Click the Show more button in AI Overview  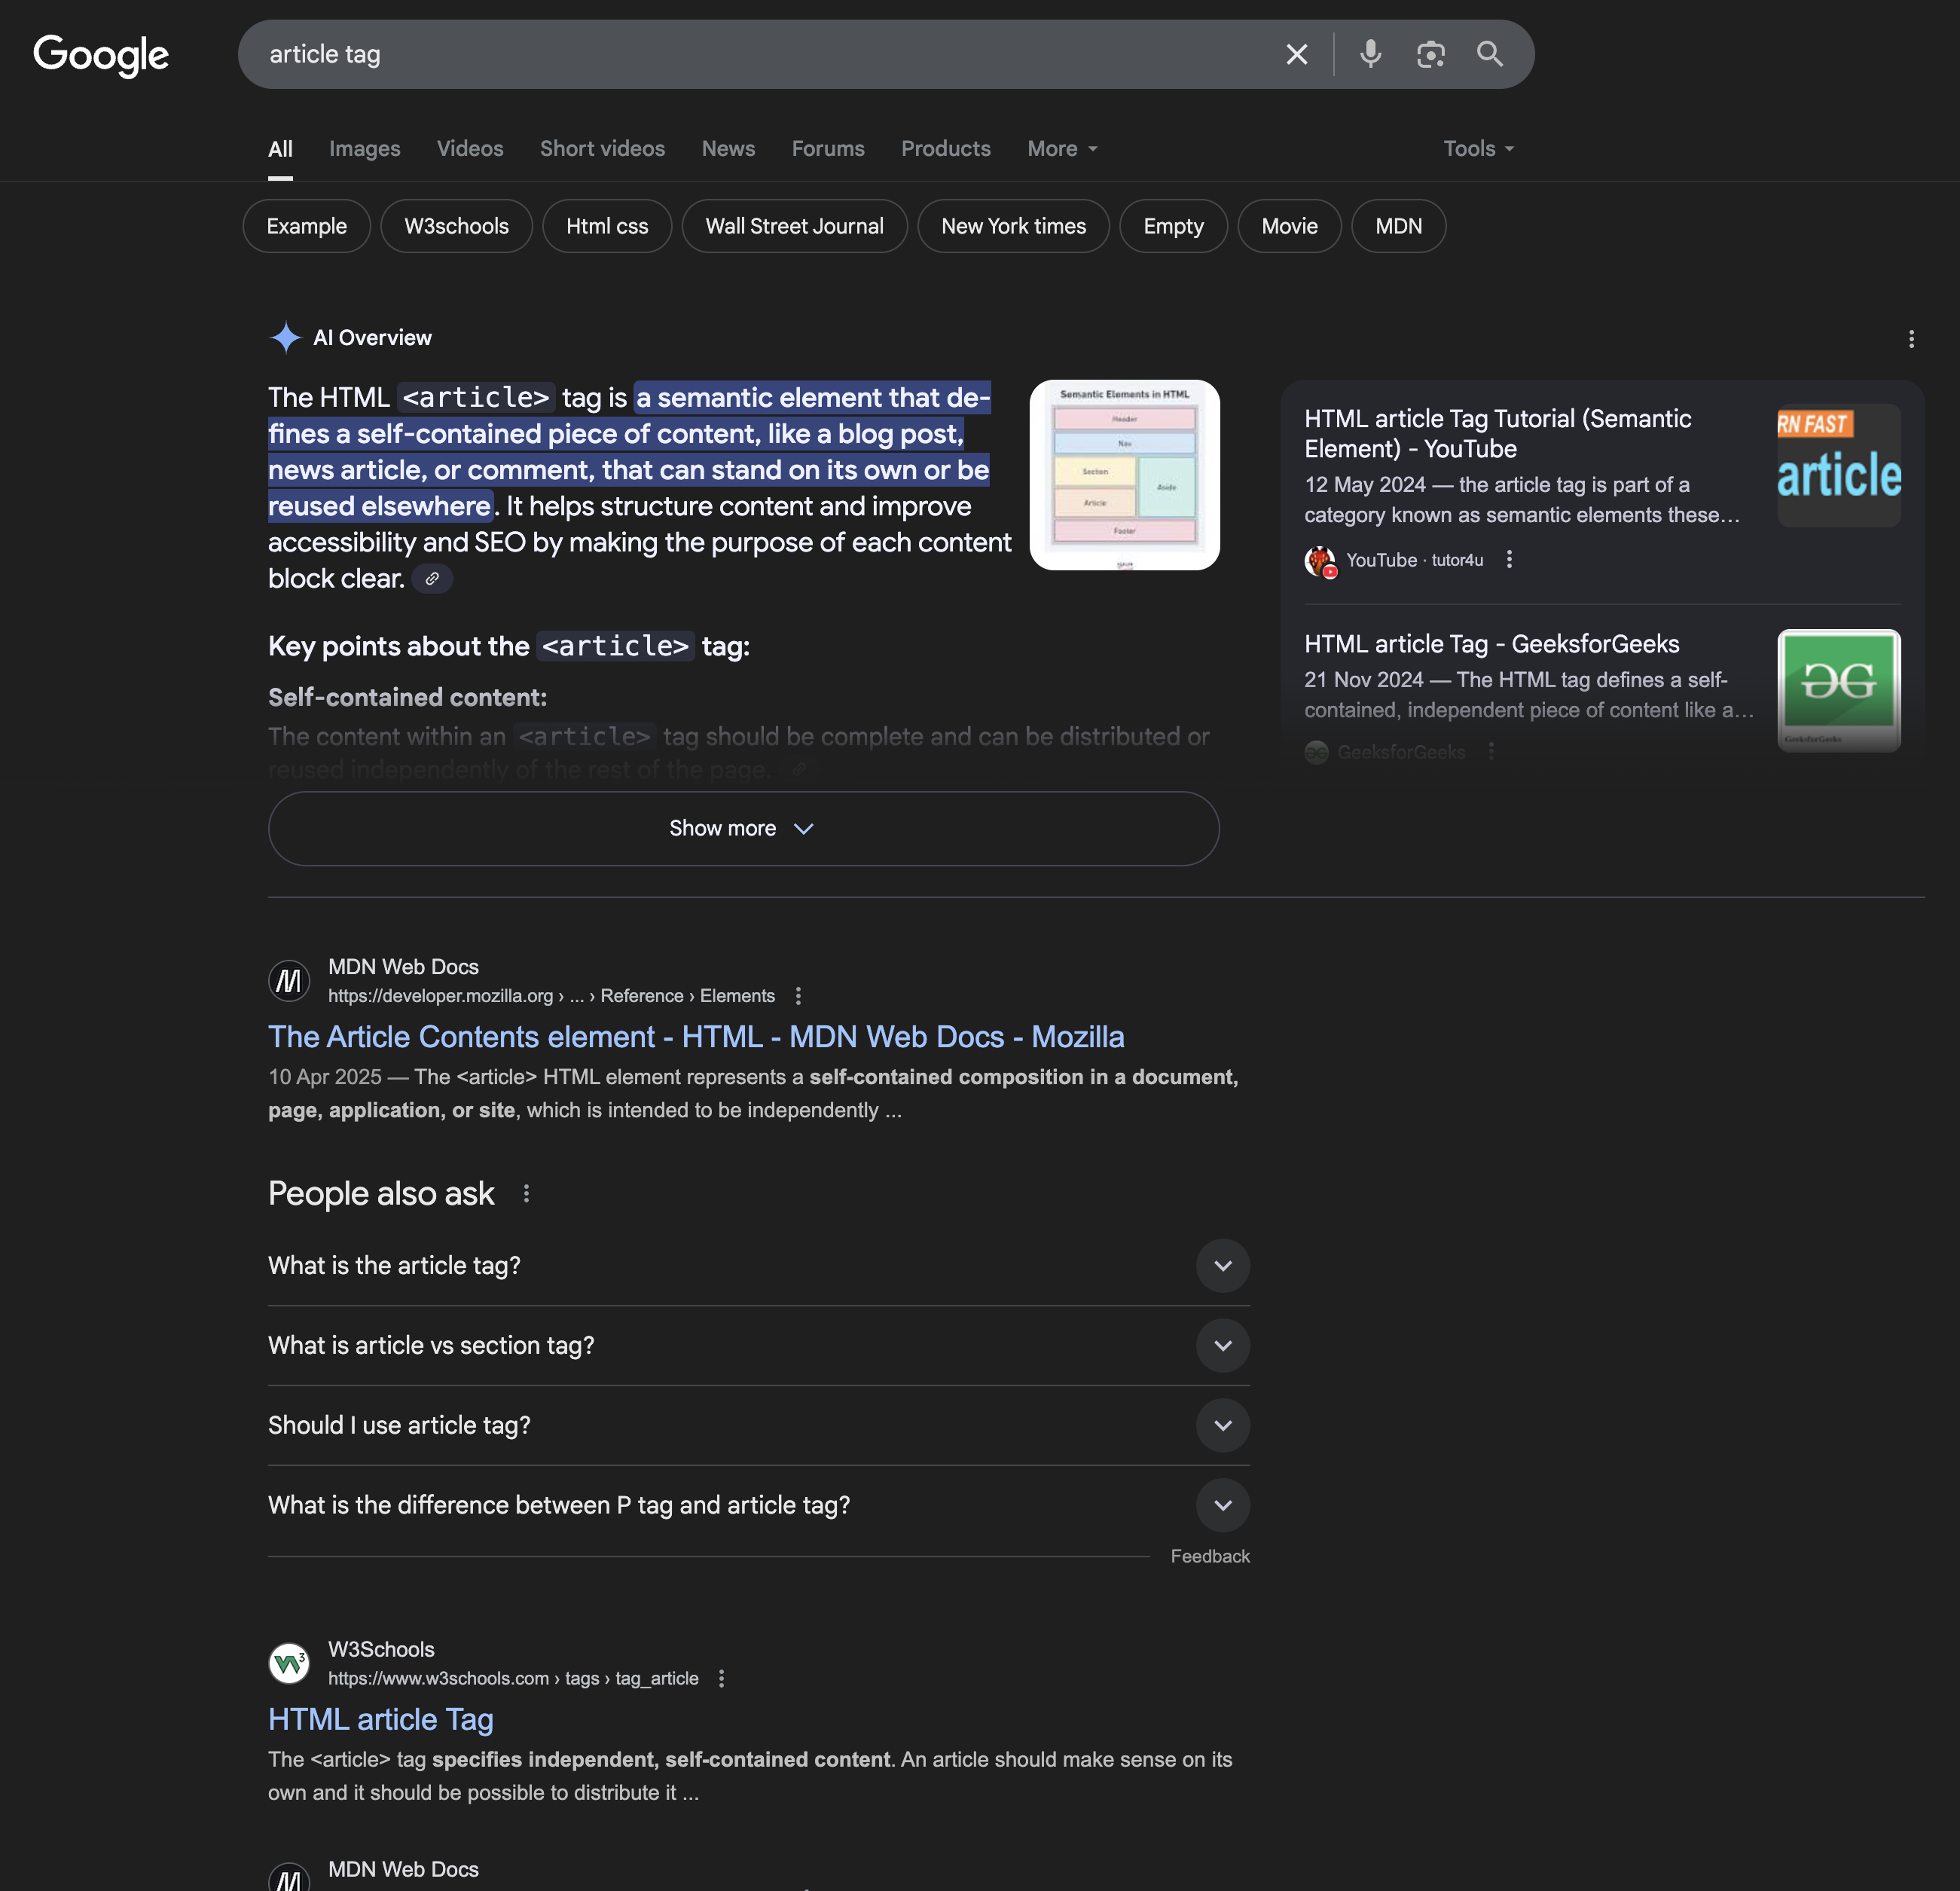743,828
